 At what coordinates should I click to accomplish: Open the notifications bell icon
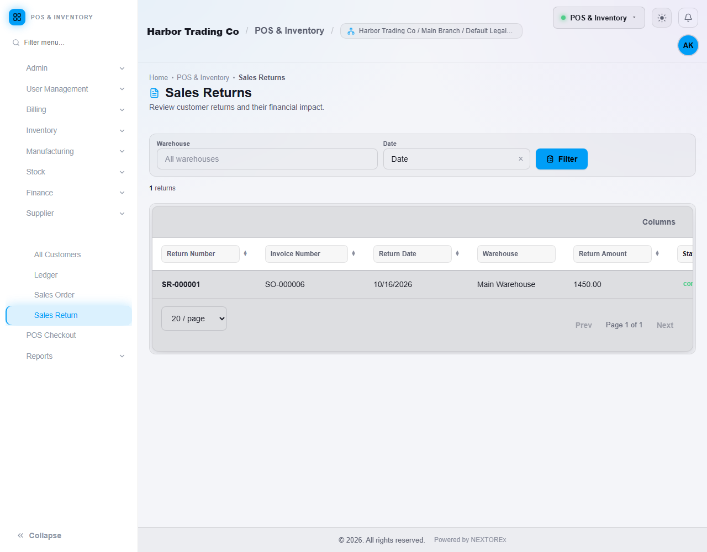(688, 18)
